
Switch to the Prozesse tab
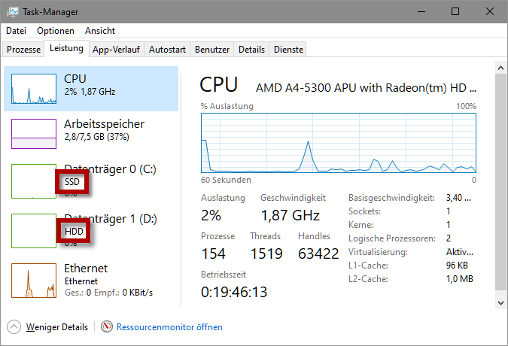[23, 50]
